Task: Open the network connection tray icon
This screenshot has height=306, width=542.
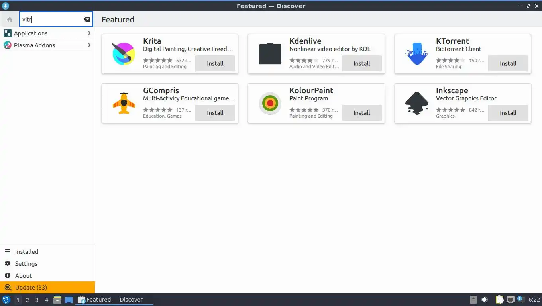Action: 511,300
